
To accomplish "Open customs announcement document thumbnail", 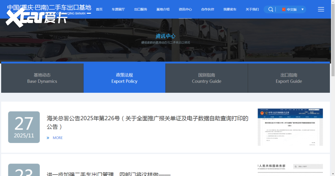I will click(x=290, y=127).
